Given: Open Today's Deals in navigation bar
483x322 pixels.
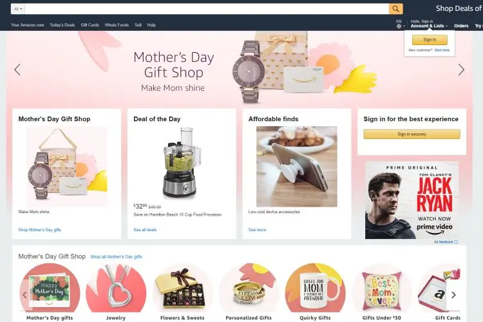Looking at the screenshot, I should tap(62, 25).
